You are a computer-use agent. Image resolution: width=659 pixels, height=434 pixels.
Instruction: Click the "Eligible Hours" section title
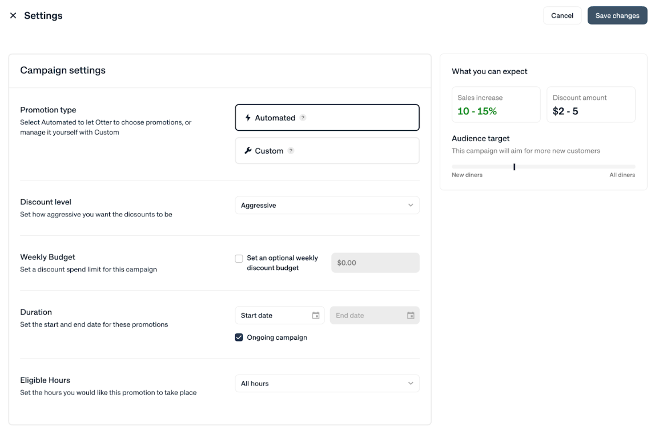[x=45, y=380]
